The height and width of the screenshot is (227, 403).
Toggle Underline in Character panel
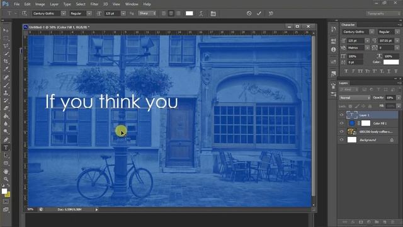click(389, 71)
